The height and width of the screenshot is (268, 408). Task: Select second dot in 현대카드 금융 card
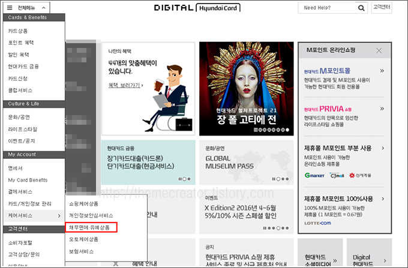tap(189, 179)
